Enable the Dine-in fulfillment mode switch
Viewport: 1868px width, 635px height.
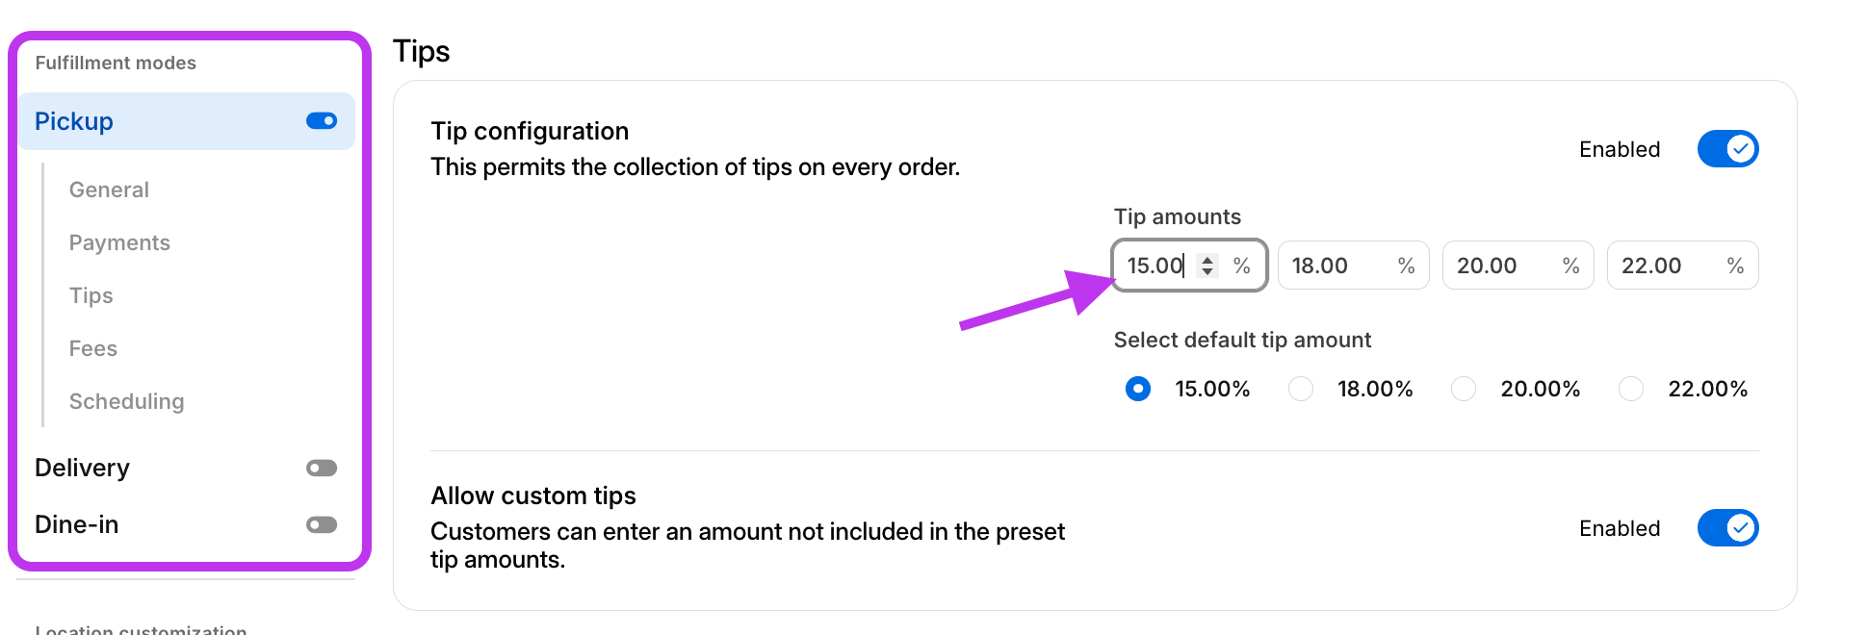(322, 525)
